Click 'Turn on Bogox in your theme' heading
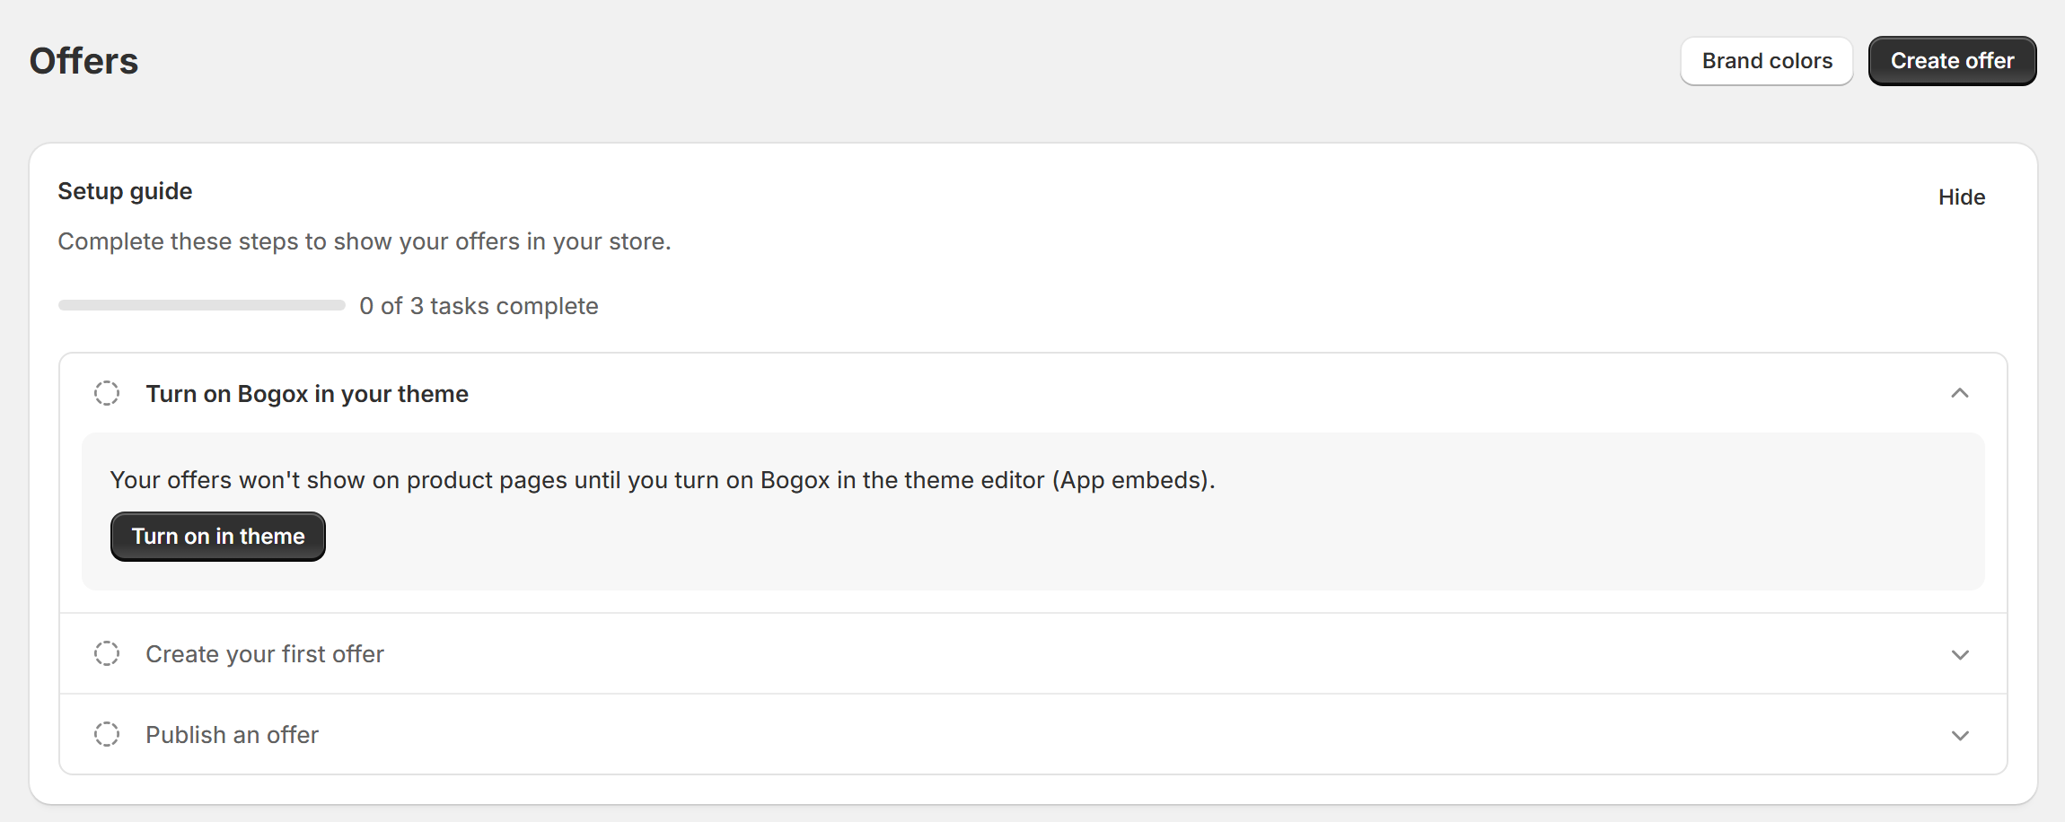Screen dimensions: 2065x822 (307, 394)
